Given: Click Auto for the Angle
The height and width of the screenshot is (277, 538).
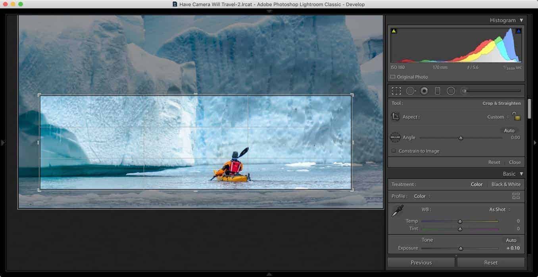Looking at the screenshot, I should click(509, 131).
